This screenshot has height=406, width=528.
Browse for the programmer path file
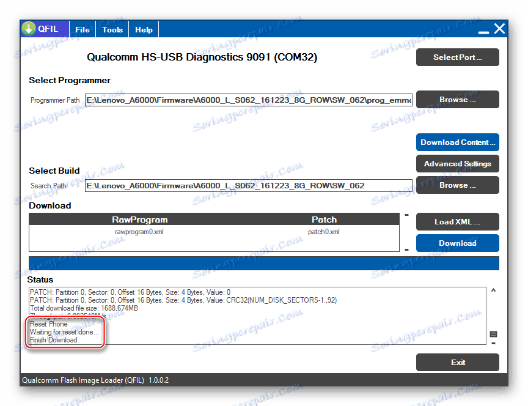click(x=458, y=100)
